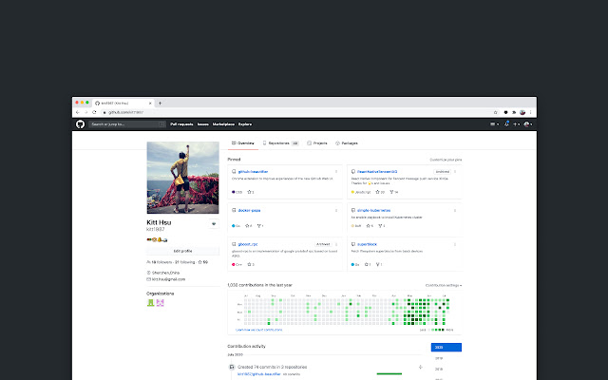
Task: Click star count on ReactNativeTencentXG card
Action: (x=380, y=192)
